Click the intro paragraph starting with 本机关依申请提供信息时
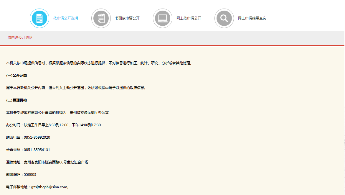 pyautogui.click(x=99, y=63)
